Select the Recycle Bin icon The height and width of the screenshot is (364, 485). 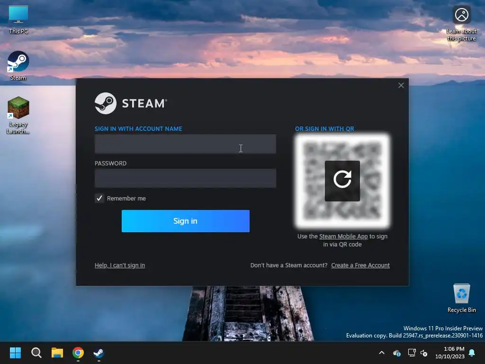pyautogui.click(x=461, y=299)
